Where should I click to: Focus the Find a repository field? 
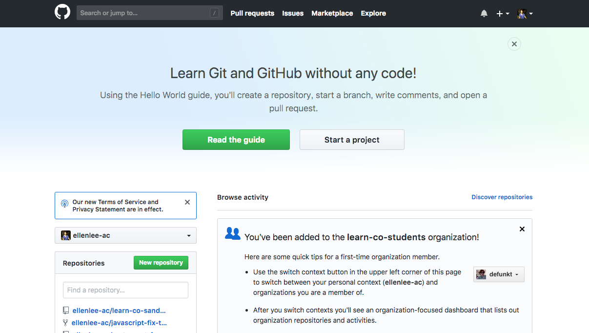pyautogui.click(x=125, y=290)
